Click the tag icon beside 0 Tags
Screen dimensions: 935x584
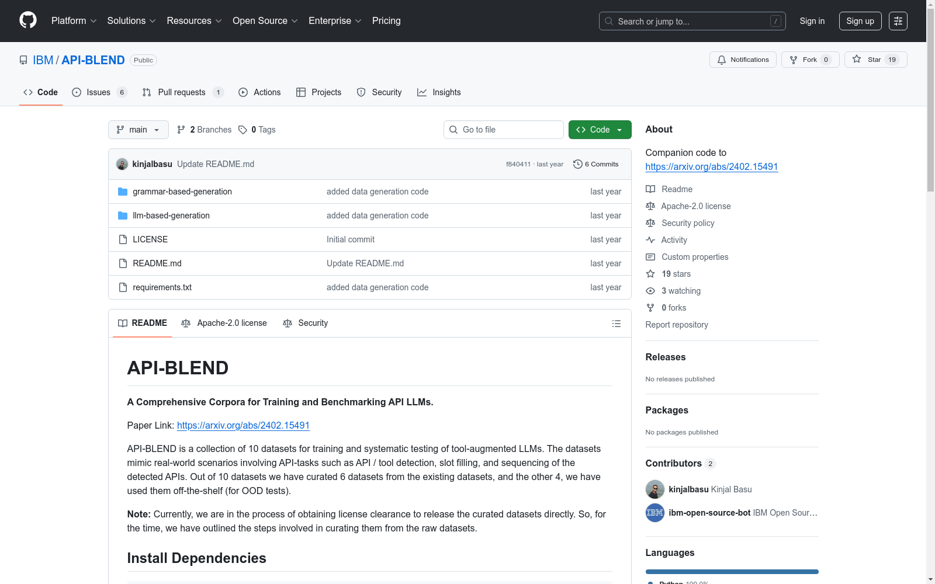pos(243,130)
